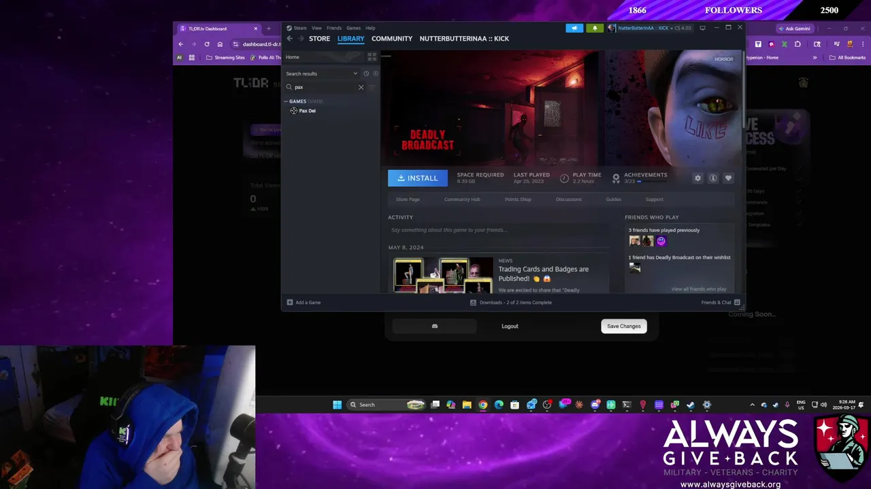The height and width of the screenshot is (489, 871).
Task: Collapse the GAMES category
Action: pos(286,101)
